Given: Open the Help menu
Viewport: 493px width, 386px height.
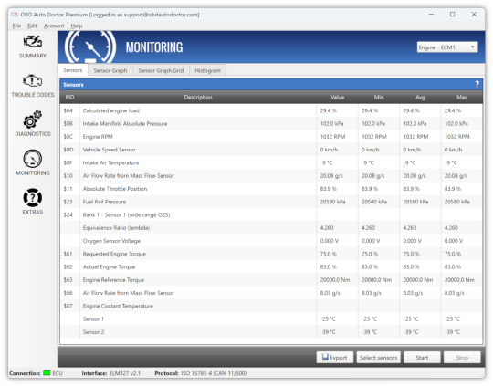Looking at the screenshot, I should tap(77, 26).
